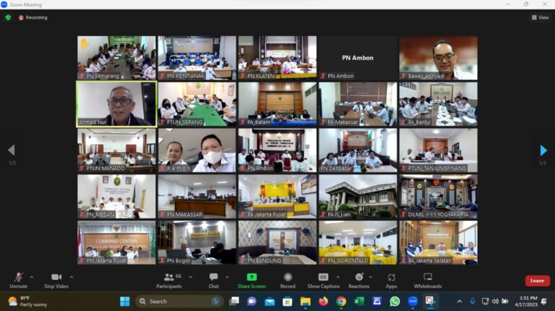Screen dimensions: 555x311
Task: Click the Unmute microphone icon
Action: click(18, 277)
